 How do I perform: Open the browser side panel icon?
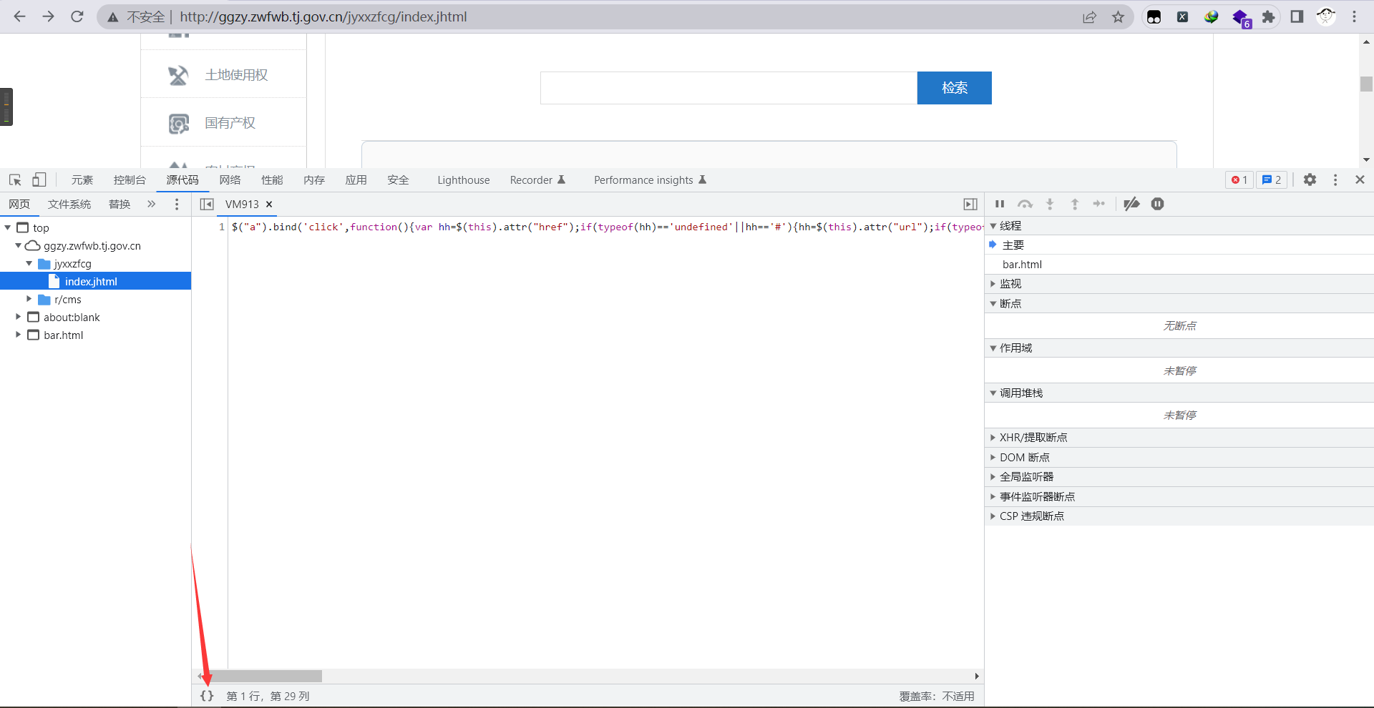pos(1297,17)
